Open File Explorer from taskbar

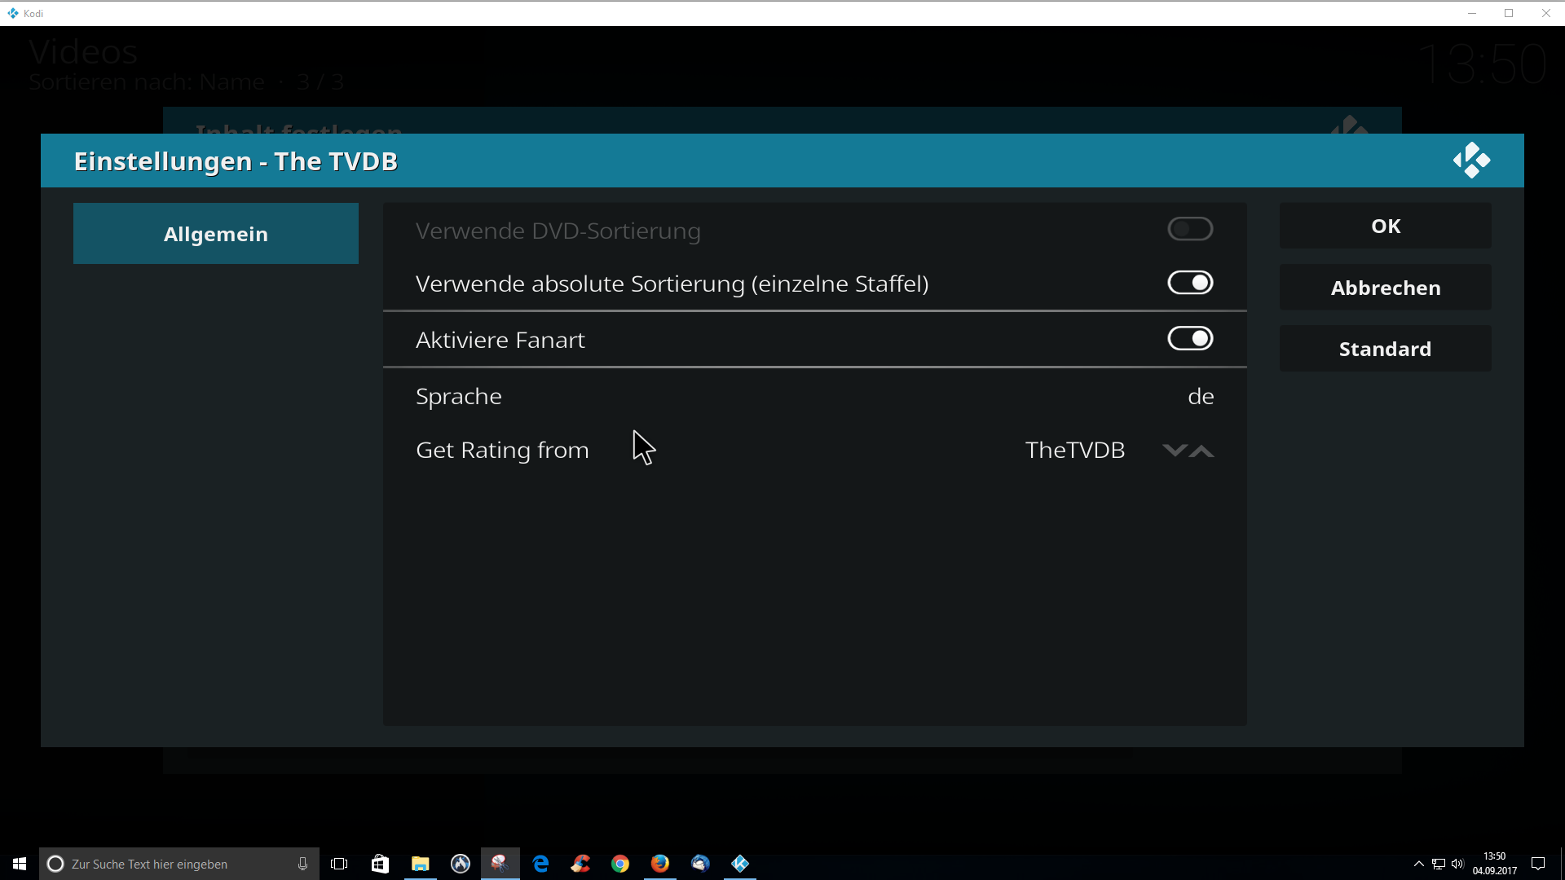click(x=420, y=864)
